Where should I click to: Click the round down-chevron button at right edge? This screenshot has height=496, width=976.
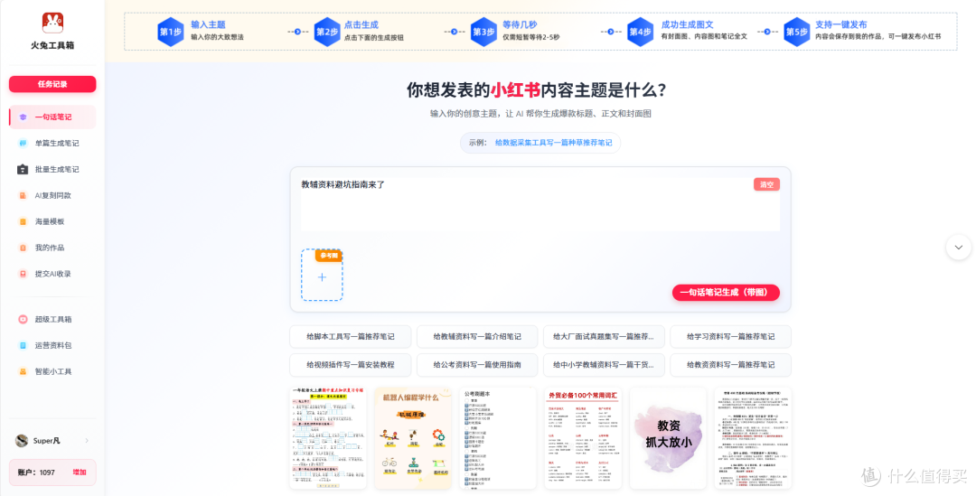coord(959,247)
